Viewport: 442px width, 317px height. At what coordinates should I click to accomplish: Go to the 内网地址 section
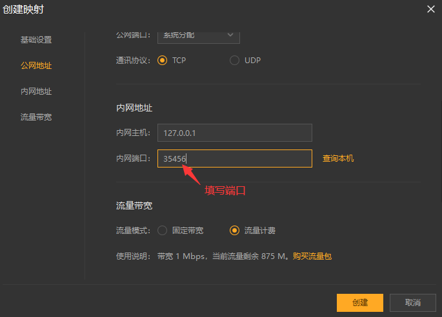coord(36,91)
